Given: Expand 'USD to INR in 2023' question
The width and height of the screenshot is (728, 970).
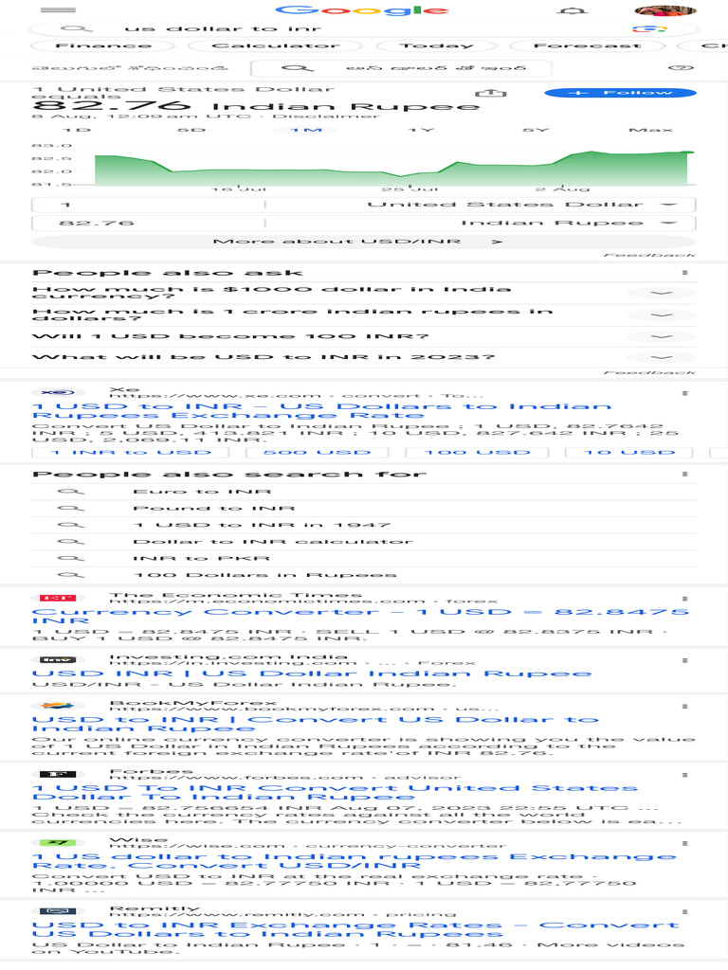Looking at the screenshot, I should (x=363, y=357).
